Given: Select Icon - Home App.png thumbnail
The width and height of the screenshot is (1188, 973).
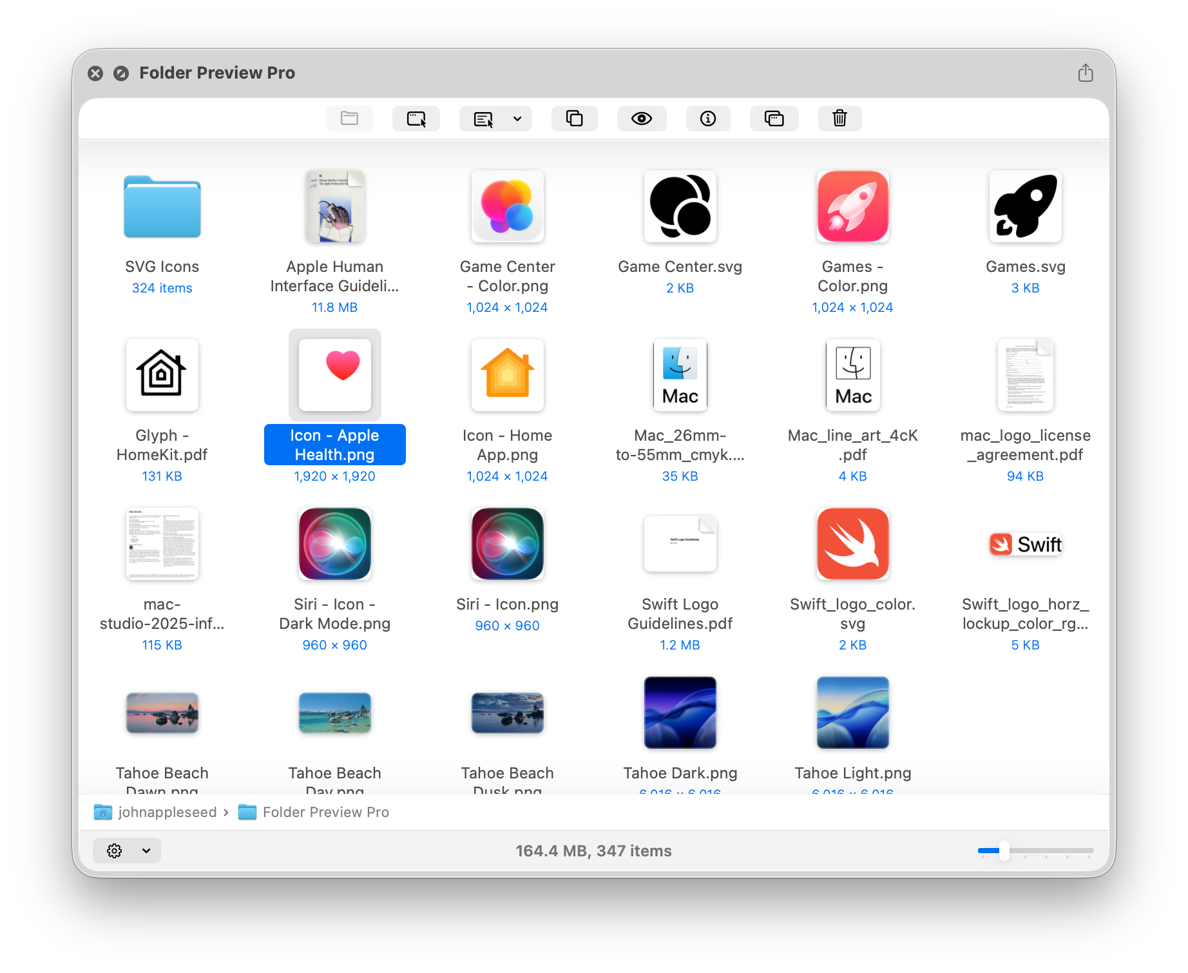Looking at the screenshot, I should (508, 375).
